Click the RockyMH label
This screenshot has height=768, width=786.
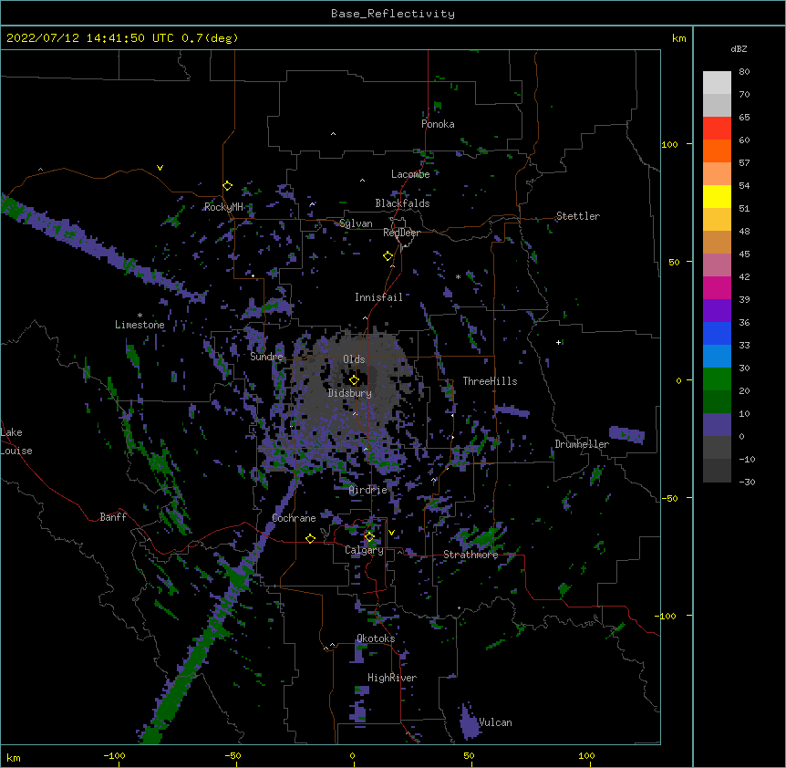click(x=223, y=207)
